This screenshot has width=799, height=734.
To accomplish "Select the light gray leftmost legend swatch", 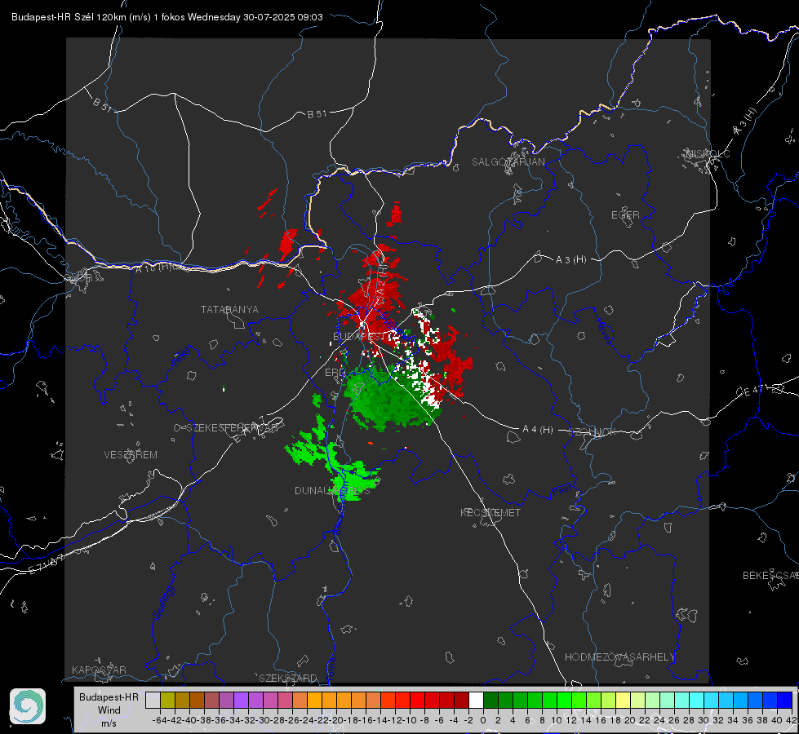I will [153, 701].
